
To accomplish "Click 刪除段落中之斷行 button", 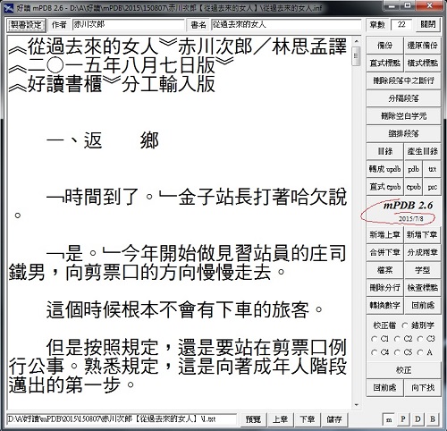I will [x=403, y=80].
